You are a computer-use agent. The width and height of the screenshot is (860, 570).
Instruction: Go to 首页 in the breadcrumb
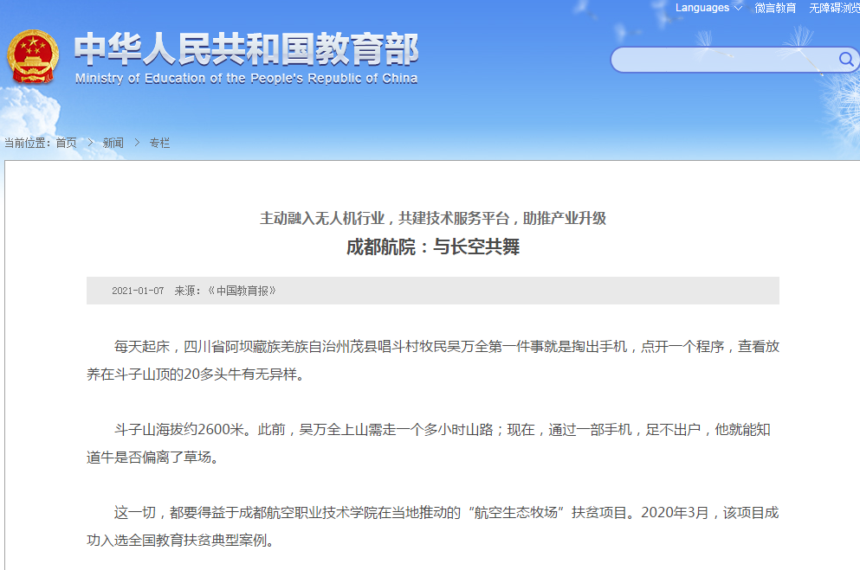(67, 143)
